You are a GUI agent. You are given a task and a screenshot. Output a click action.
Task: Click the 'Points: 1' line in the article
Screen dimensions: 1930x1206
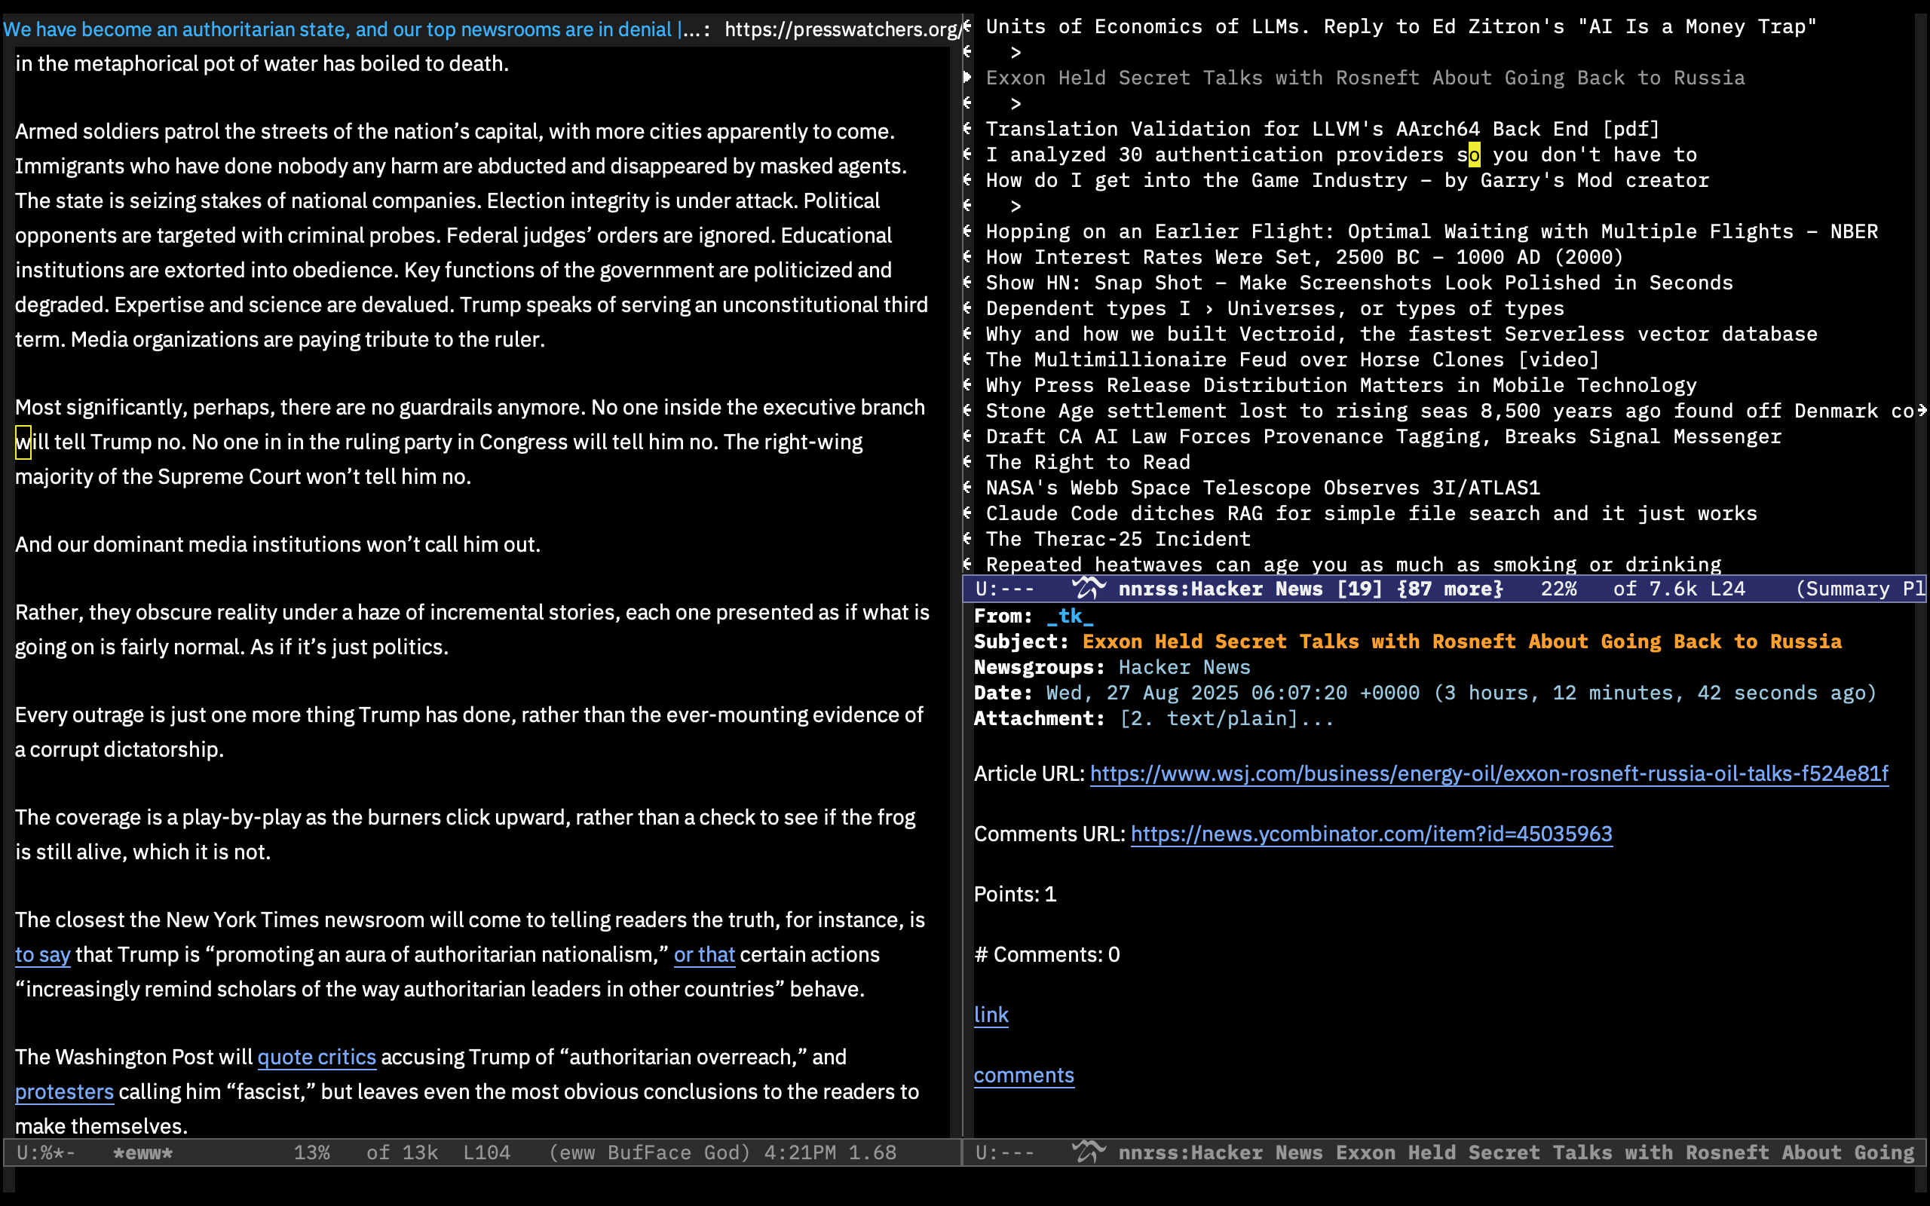point(1015,894)
